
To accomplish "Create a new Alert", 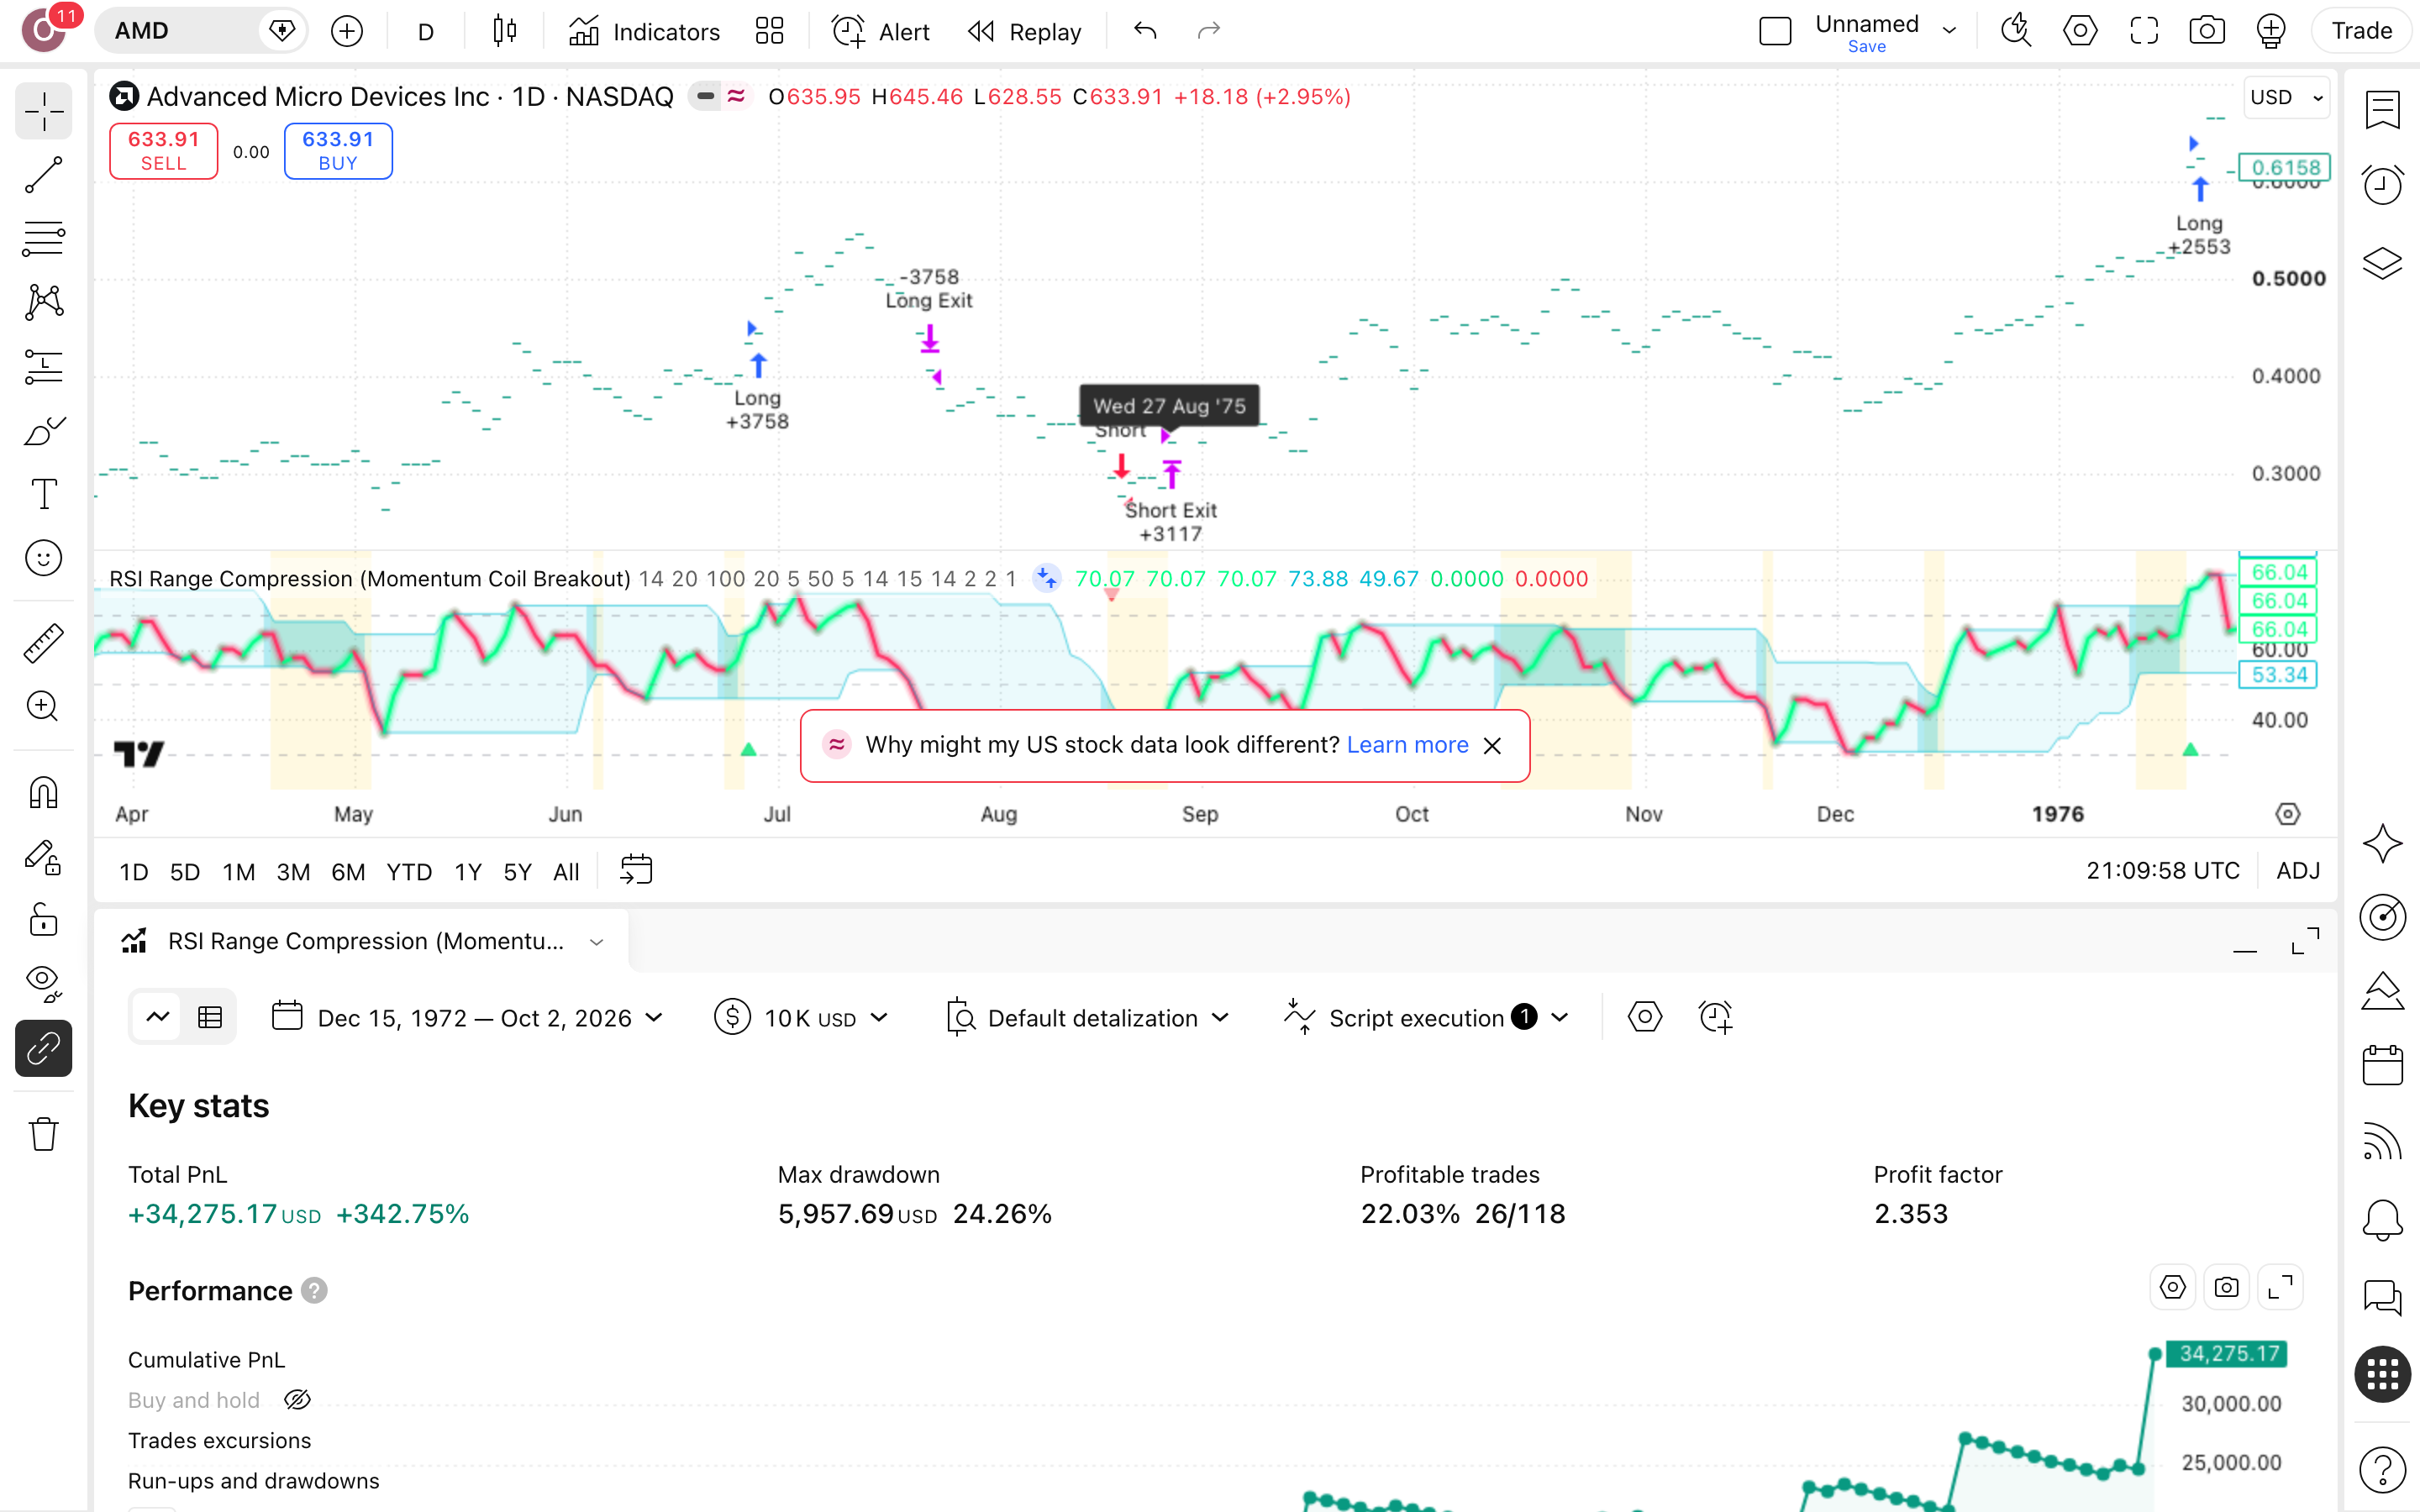I will coord(880,31).
